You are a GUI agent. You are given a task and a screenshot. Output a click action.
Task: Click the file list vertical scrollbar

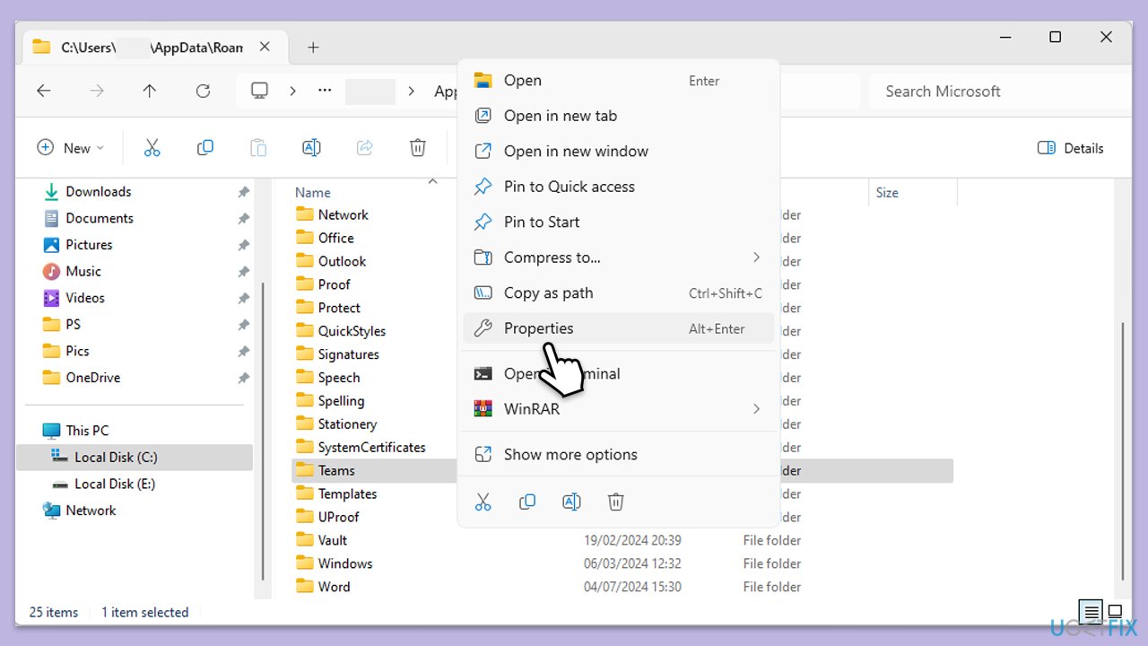[x=1122, y=451]
